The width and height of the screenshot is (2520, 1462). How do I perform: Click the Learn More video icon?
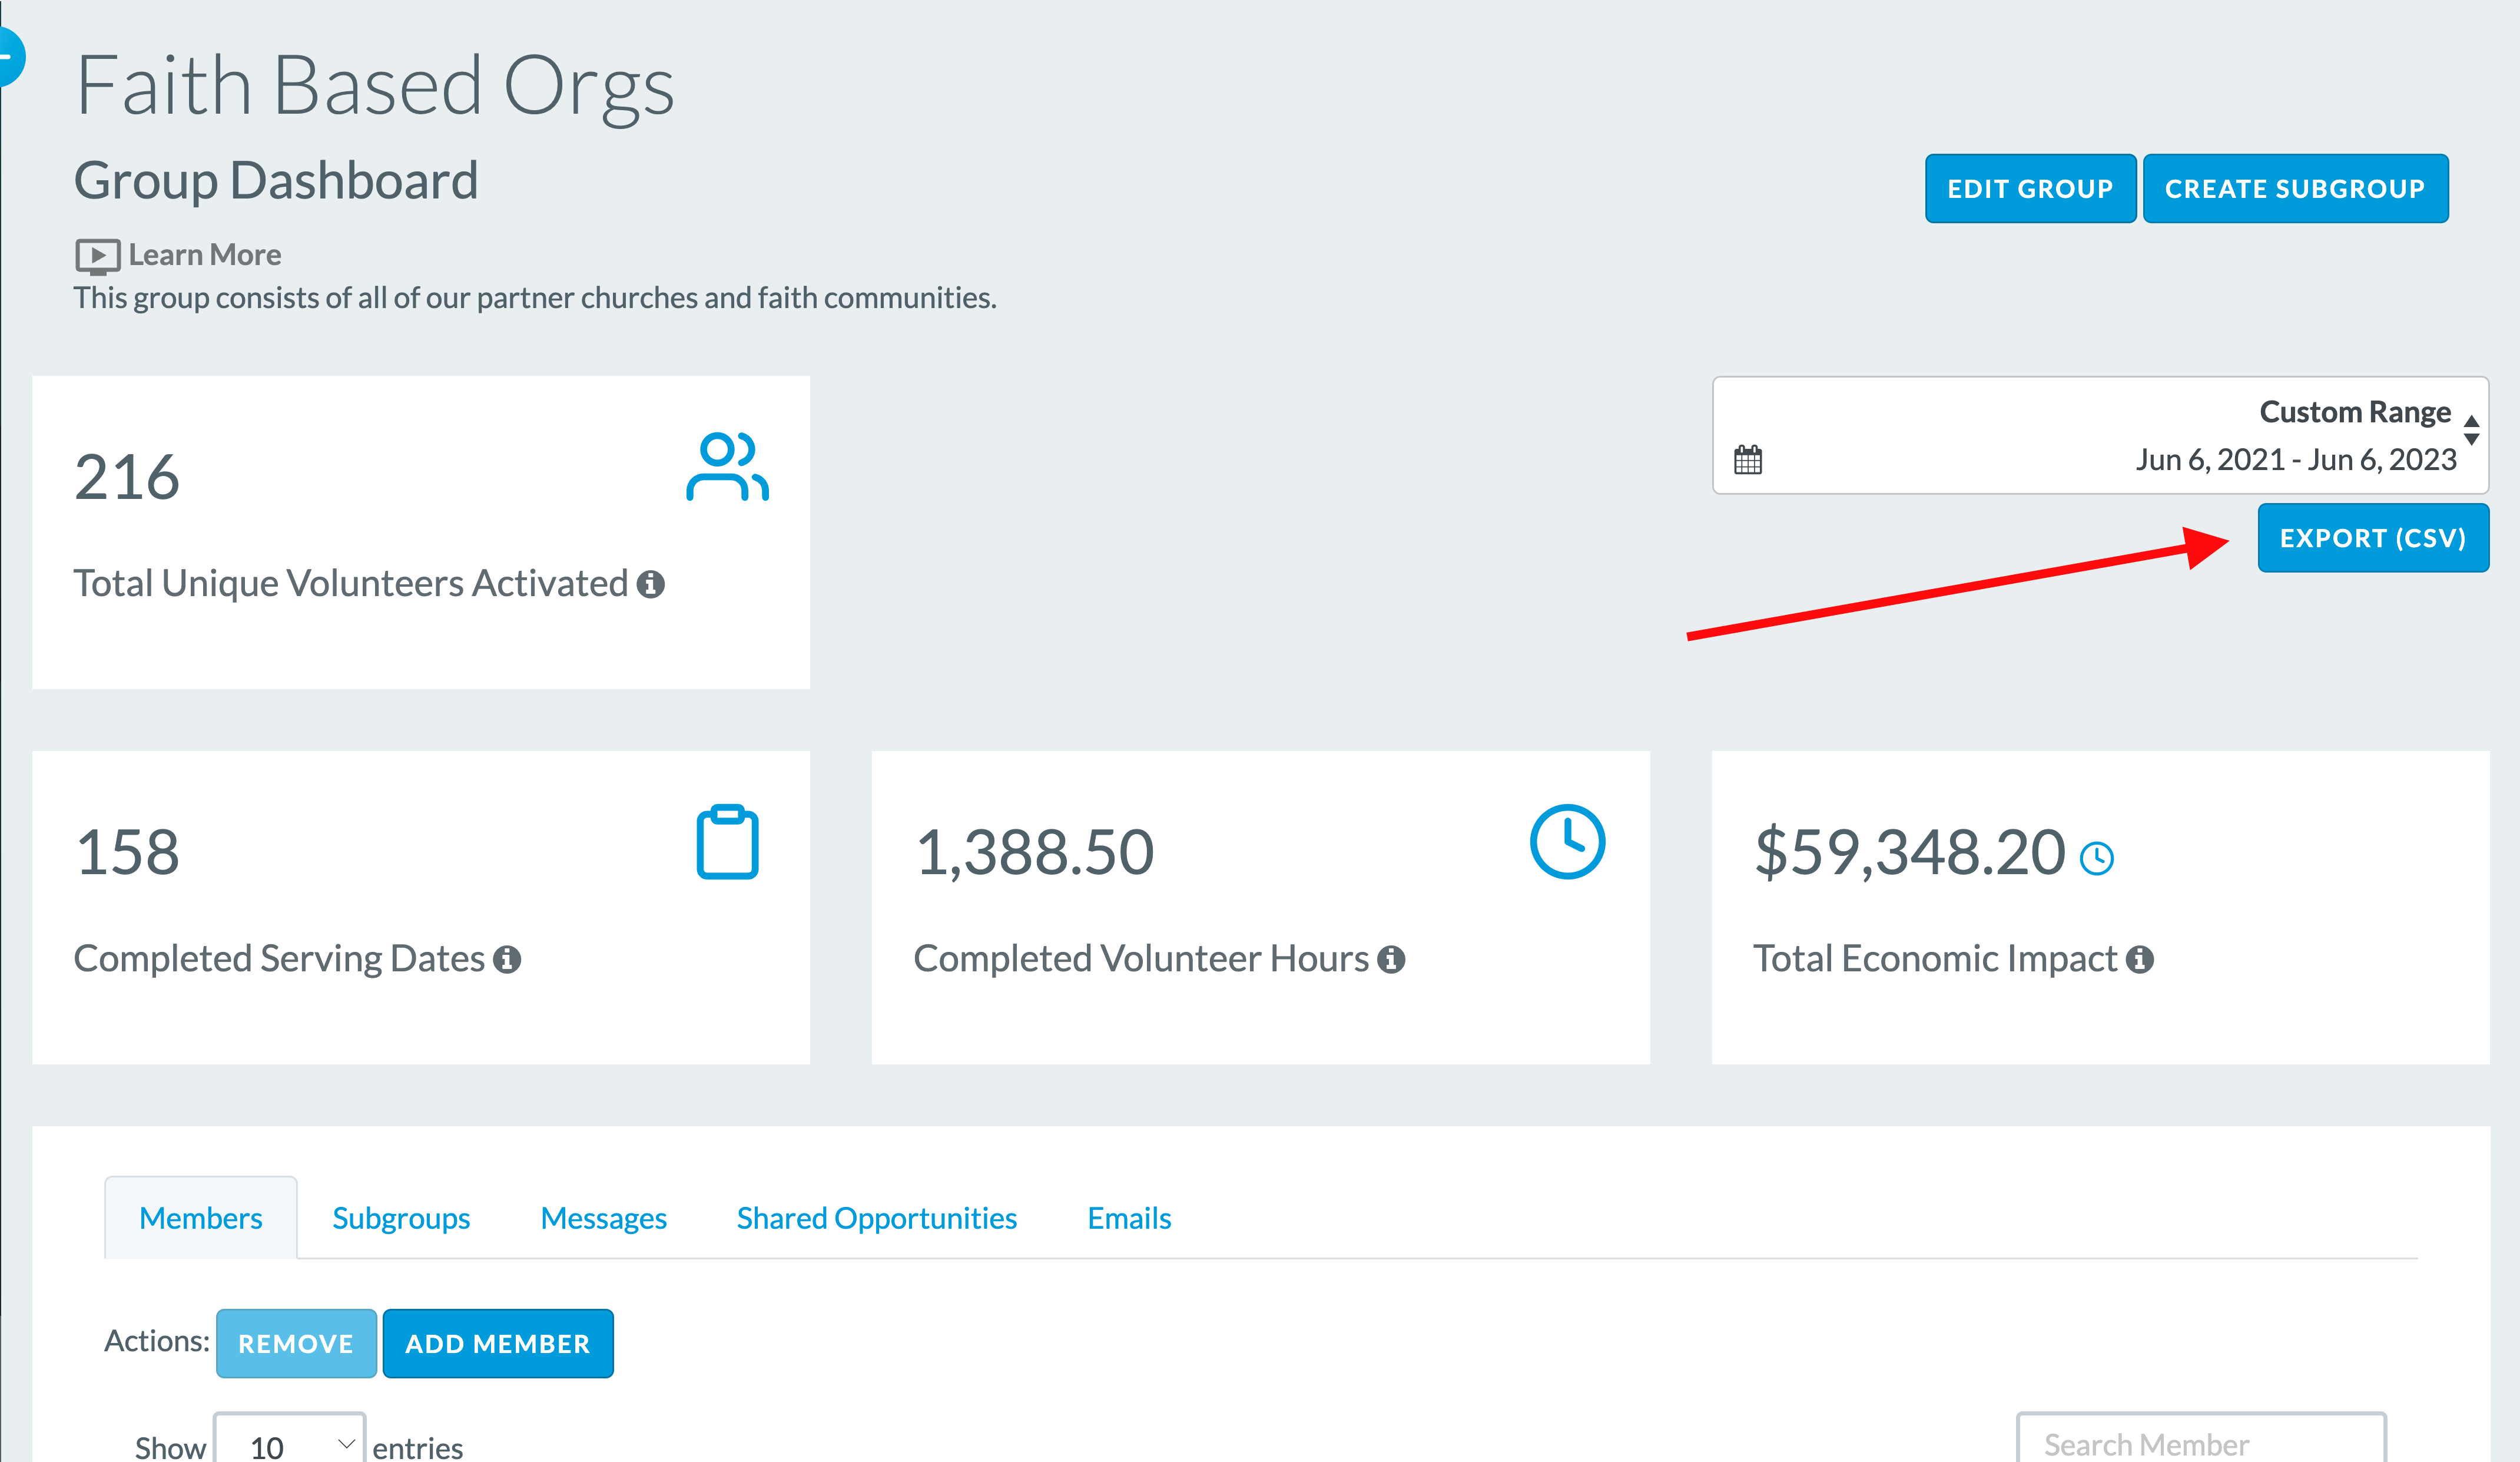click(98, 256)
